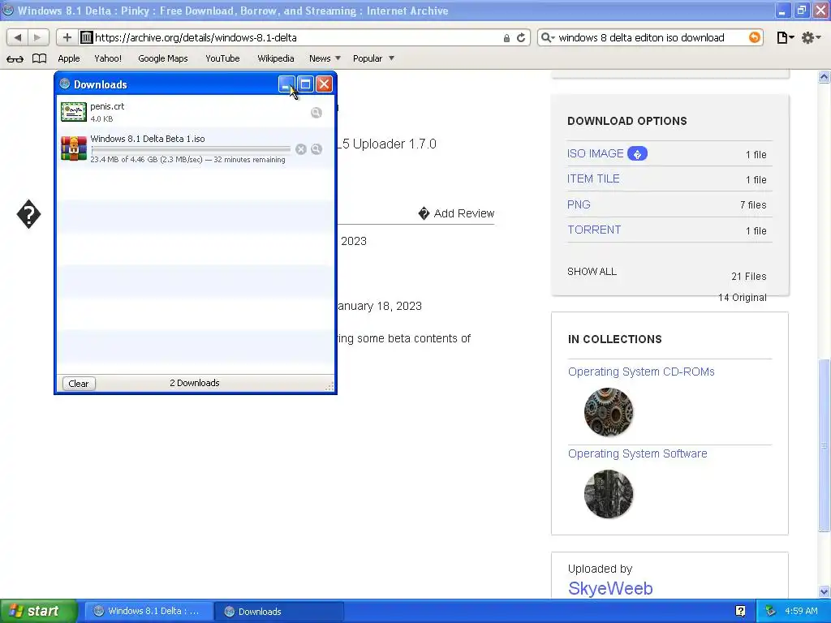Click the 4:59 AM clock
The height and width of the screenshot is (623, 831).
tap(801, 611)
